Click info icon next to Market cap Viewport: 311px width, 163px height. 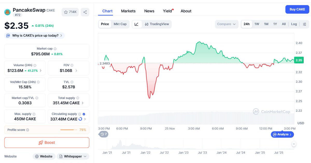(x=55, y=49)
